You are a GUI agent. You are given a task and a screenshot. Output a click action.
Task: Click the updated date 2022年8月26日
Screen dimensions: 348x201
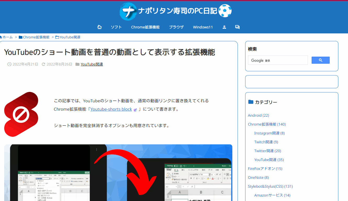tap(59, 64)
